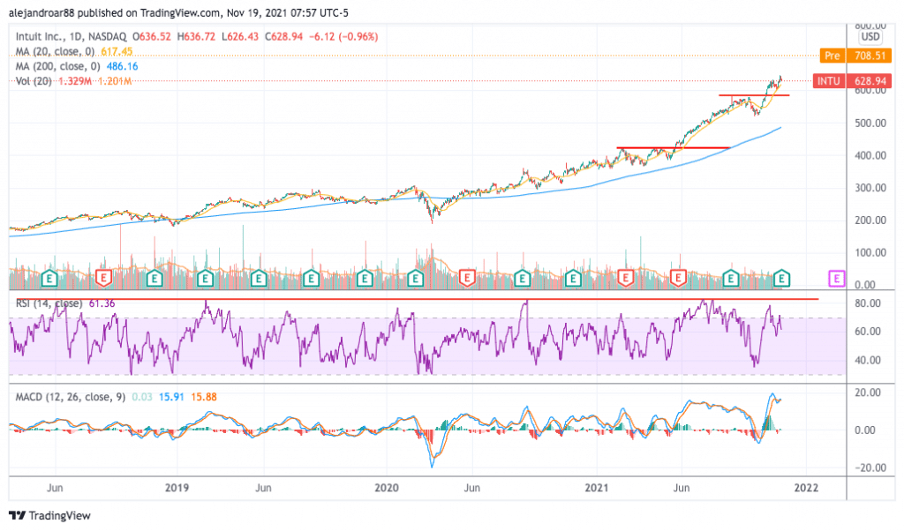Click the low price L626.43
The height and width of the screenshot is (531, 904).
[240, 36]
